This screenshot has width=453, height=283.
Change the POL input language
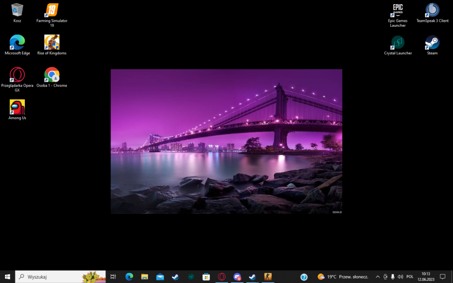(x=410, y=277)
